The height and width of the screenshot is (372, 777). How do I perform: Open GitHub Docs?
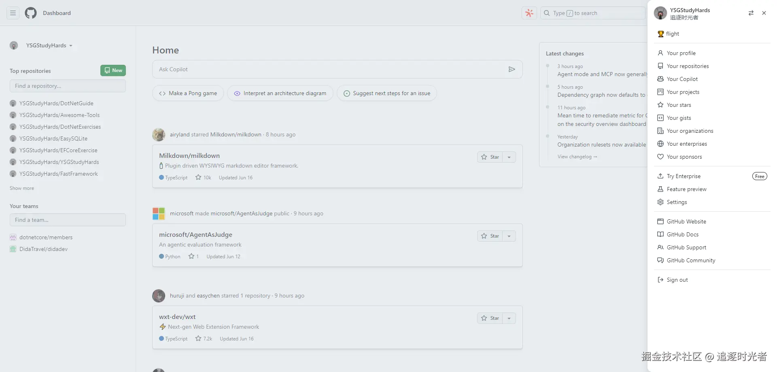712,234
